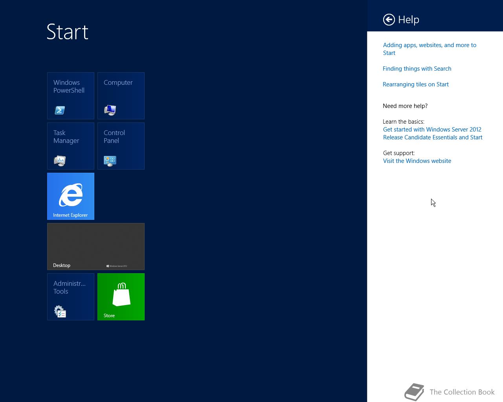This screenshot has height=402, width=503.
Task: Open the Computer tile
Action: (x=121, y=96)
